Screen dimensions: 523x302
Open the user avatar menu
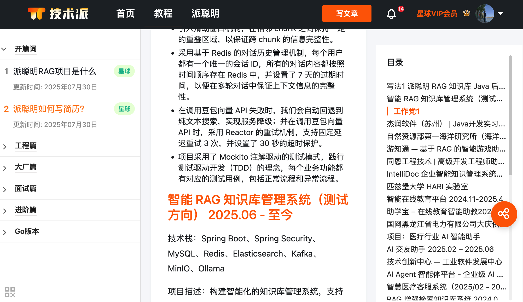tap(485, 14)
